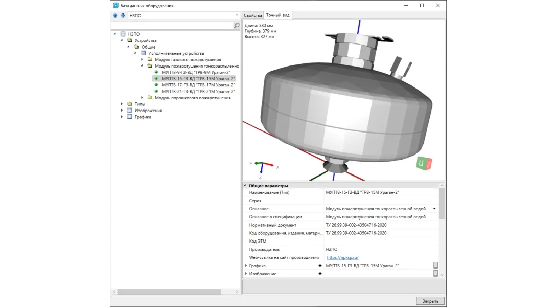Click the green-red view cube in 3D viewport
Viewport: 556px width, 307px height.
coord(425,163)
